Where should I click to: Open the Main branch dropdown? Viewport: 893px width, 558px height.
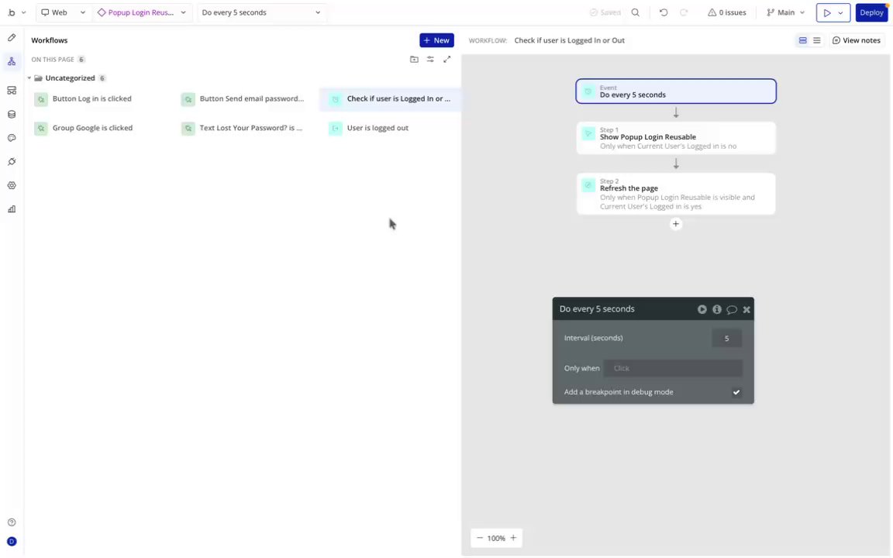tap(785, 12)
